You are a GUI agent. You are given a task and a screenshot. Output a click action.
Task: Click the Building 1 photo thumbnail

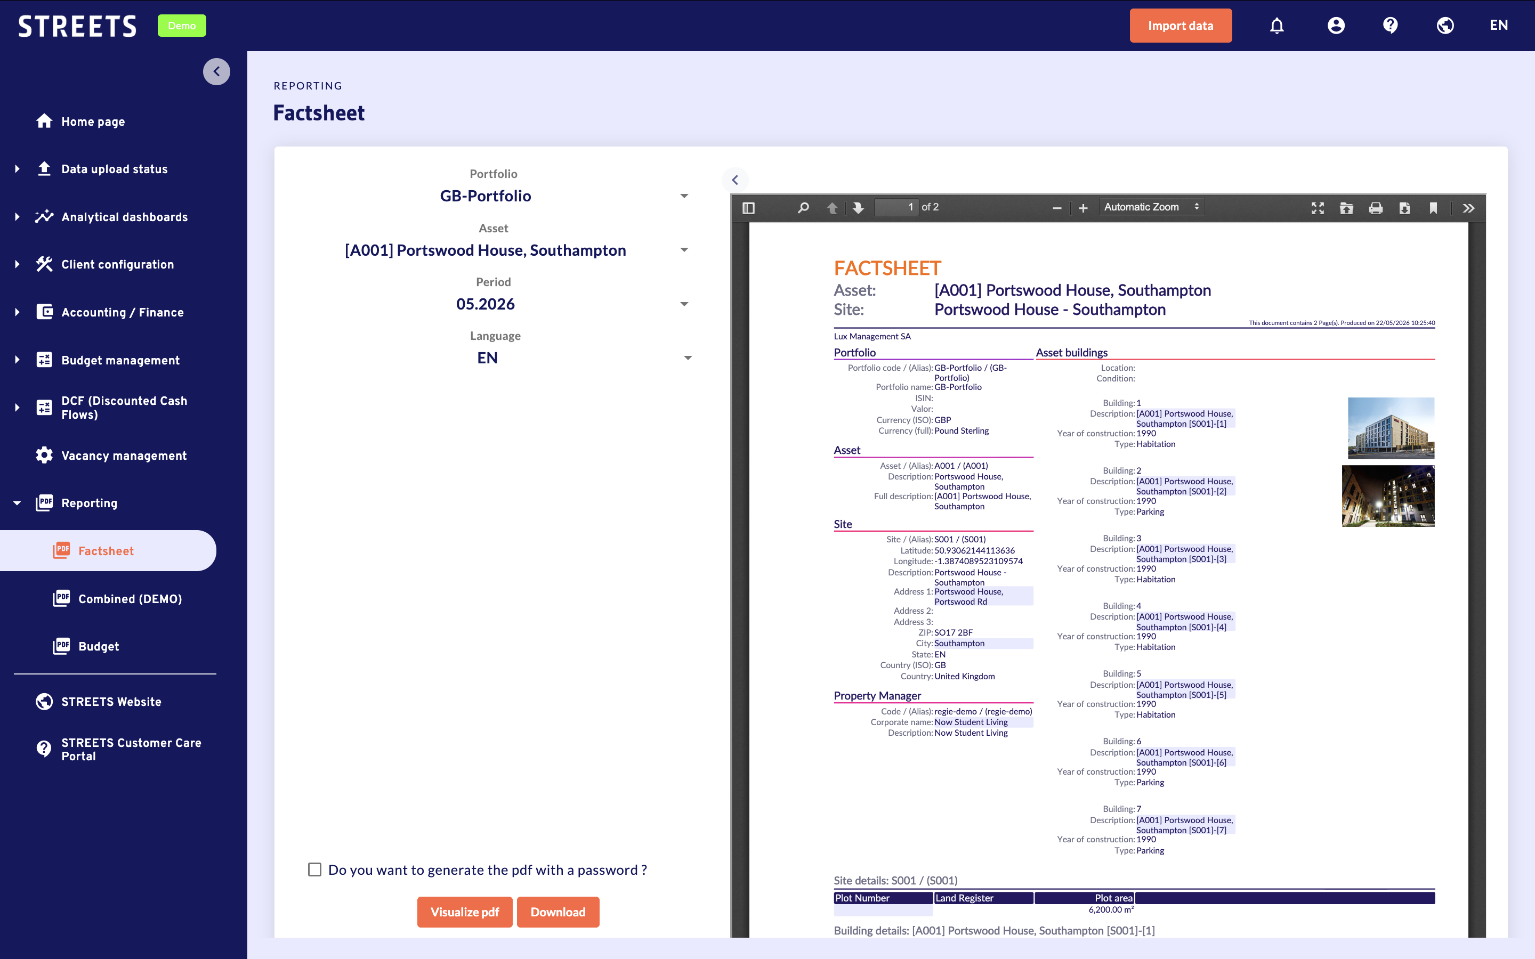[1391, 428]
